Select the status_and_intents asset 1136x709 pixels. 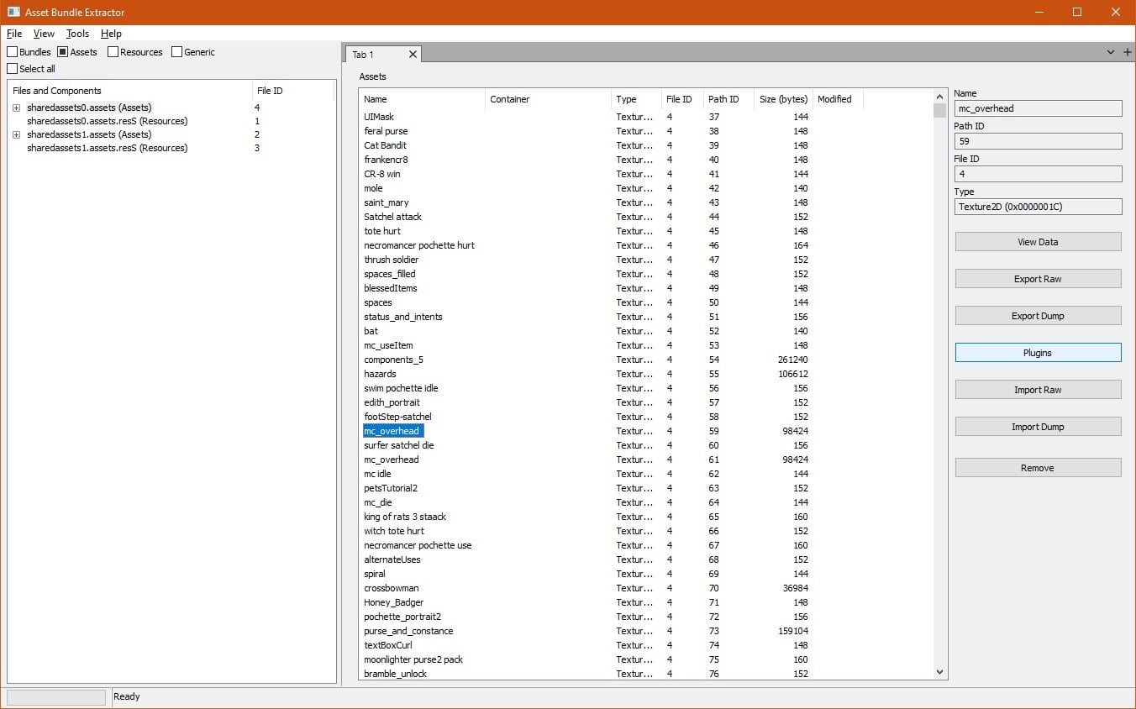tap(403, 317)
